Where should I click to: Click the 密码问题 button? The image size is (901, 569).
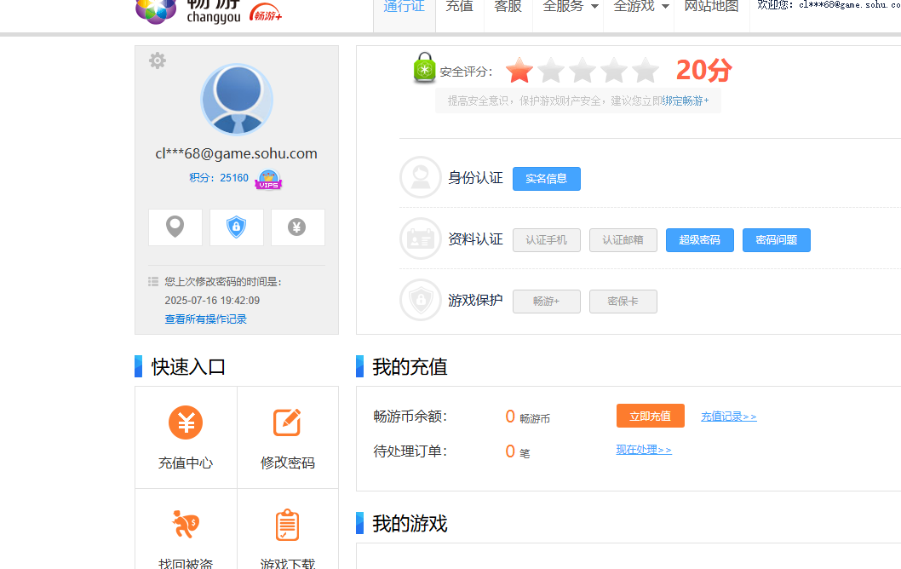(777, 240)
